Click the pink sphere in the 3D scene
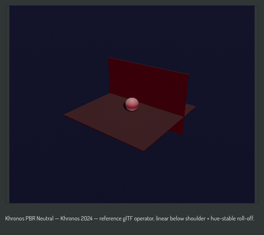This screenshot has height=235, width=264. pos(132,104)
